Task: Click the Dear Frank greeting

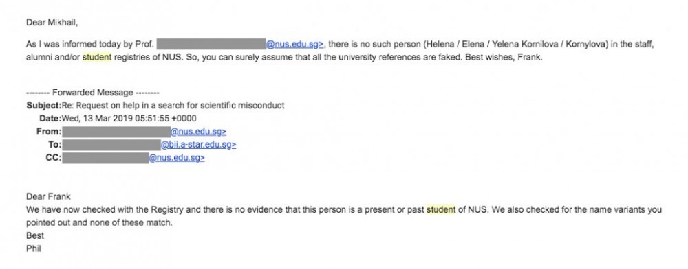Action: point(48,196)
